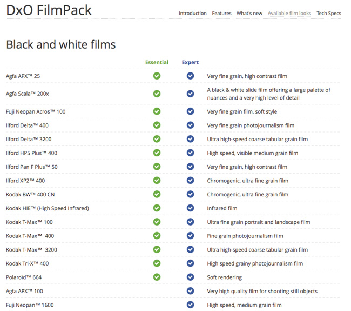
Task: Click the Essential check for Kodak T-Max 3200
Action: click(x=157, y=249)
